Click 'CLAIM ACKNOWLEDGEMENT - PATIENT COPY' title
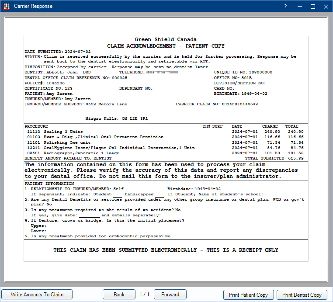Screen dimensions: 333x302 point(166,46)
